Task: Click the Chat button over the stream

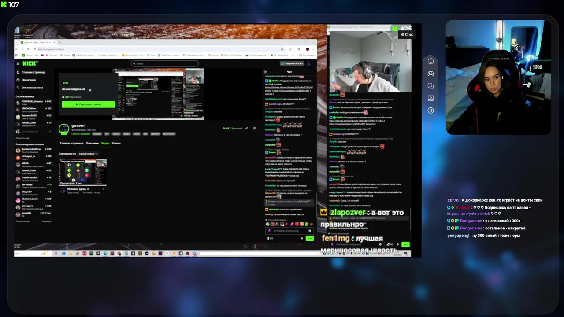Action: (x=406, y=34)
